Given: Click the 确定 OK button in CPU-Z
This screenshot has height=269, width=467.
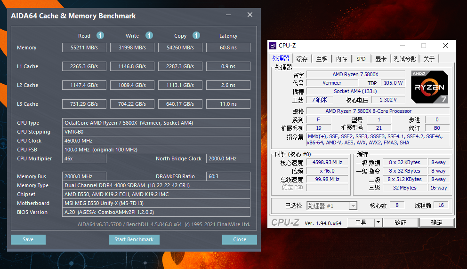Looking at the screenshot, I should (437, 222).
